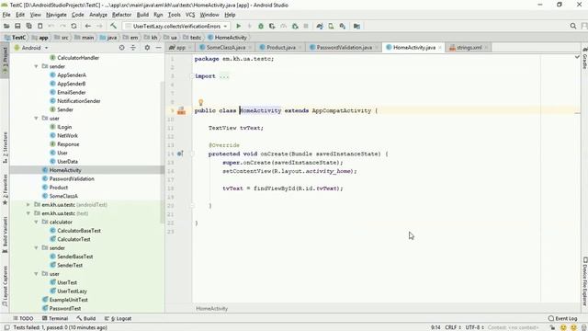Click the Run with Coverage icon
588x331 pixels.
coord(272,27)
